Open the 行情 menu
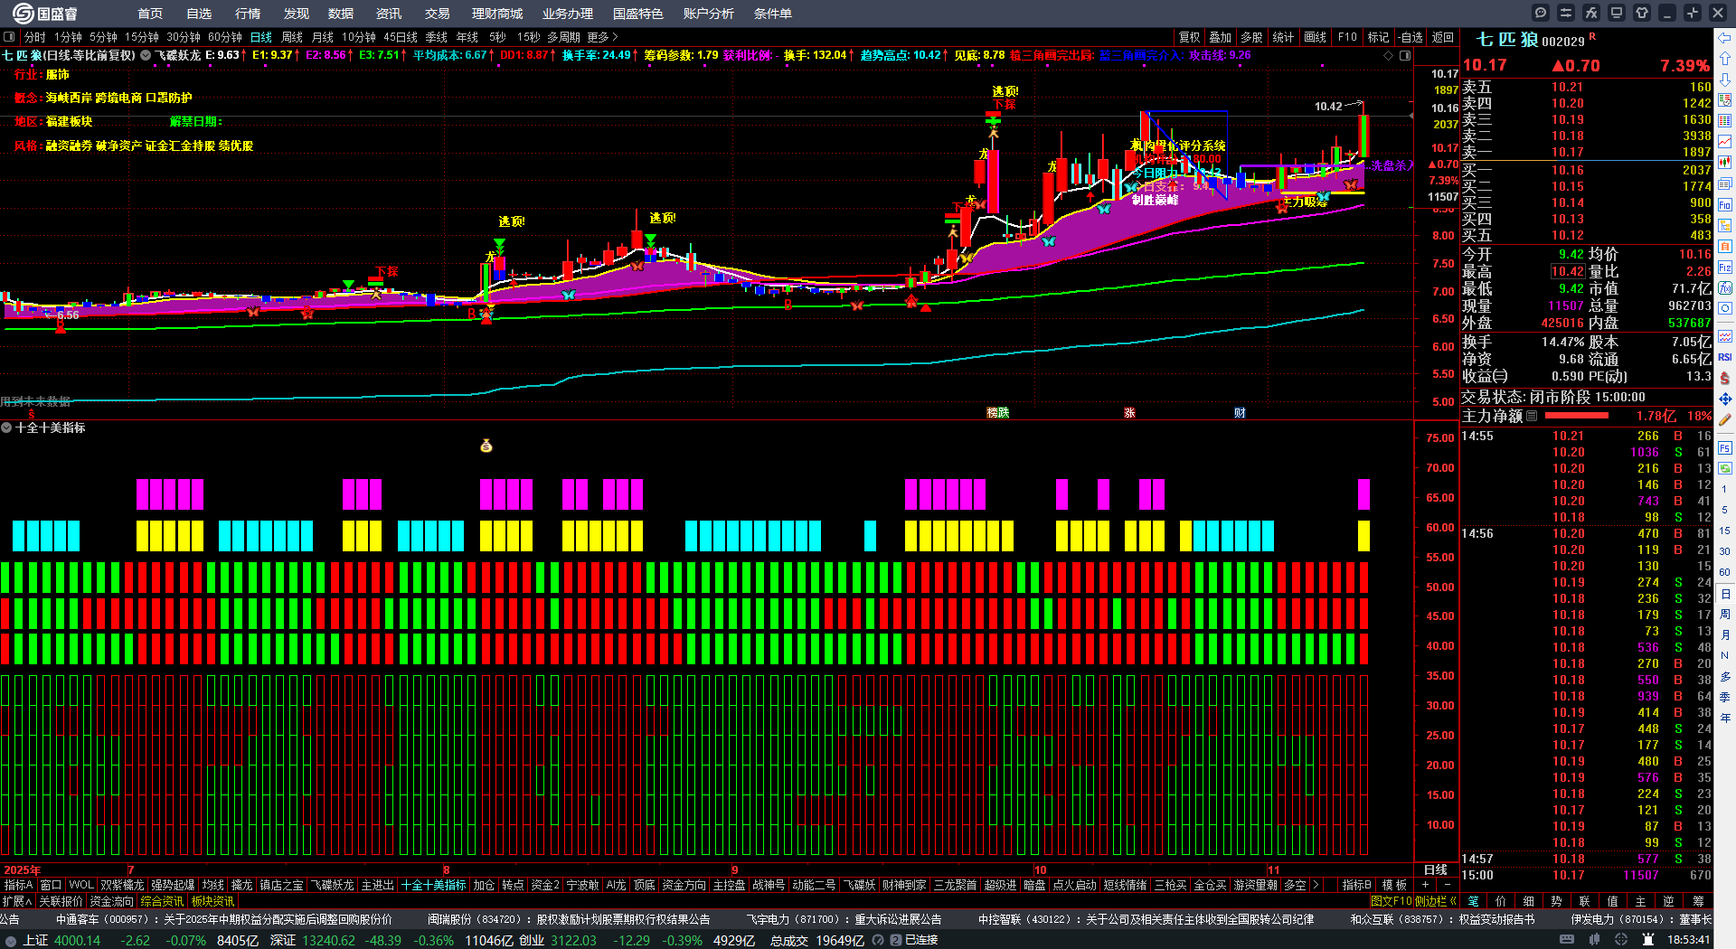Viewport: 1736px width, 949px height. pos(247,14)
